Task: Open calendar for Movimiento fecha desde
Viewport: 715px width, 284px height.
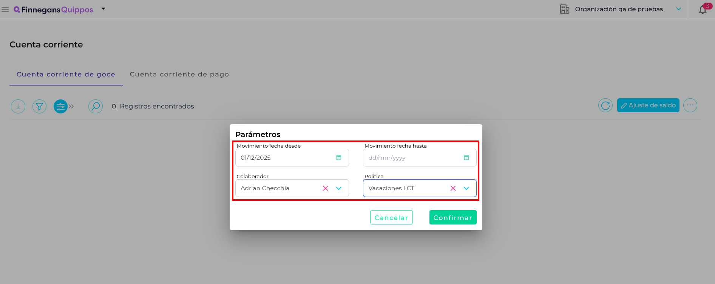Action: click(x=339, y=158)
